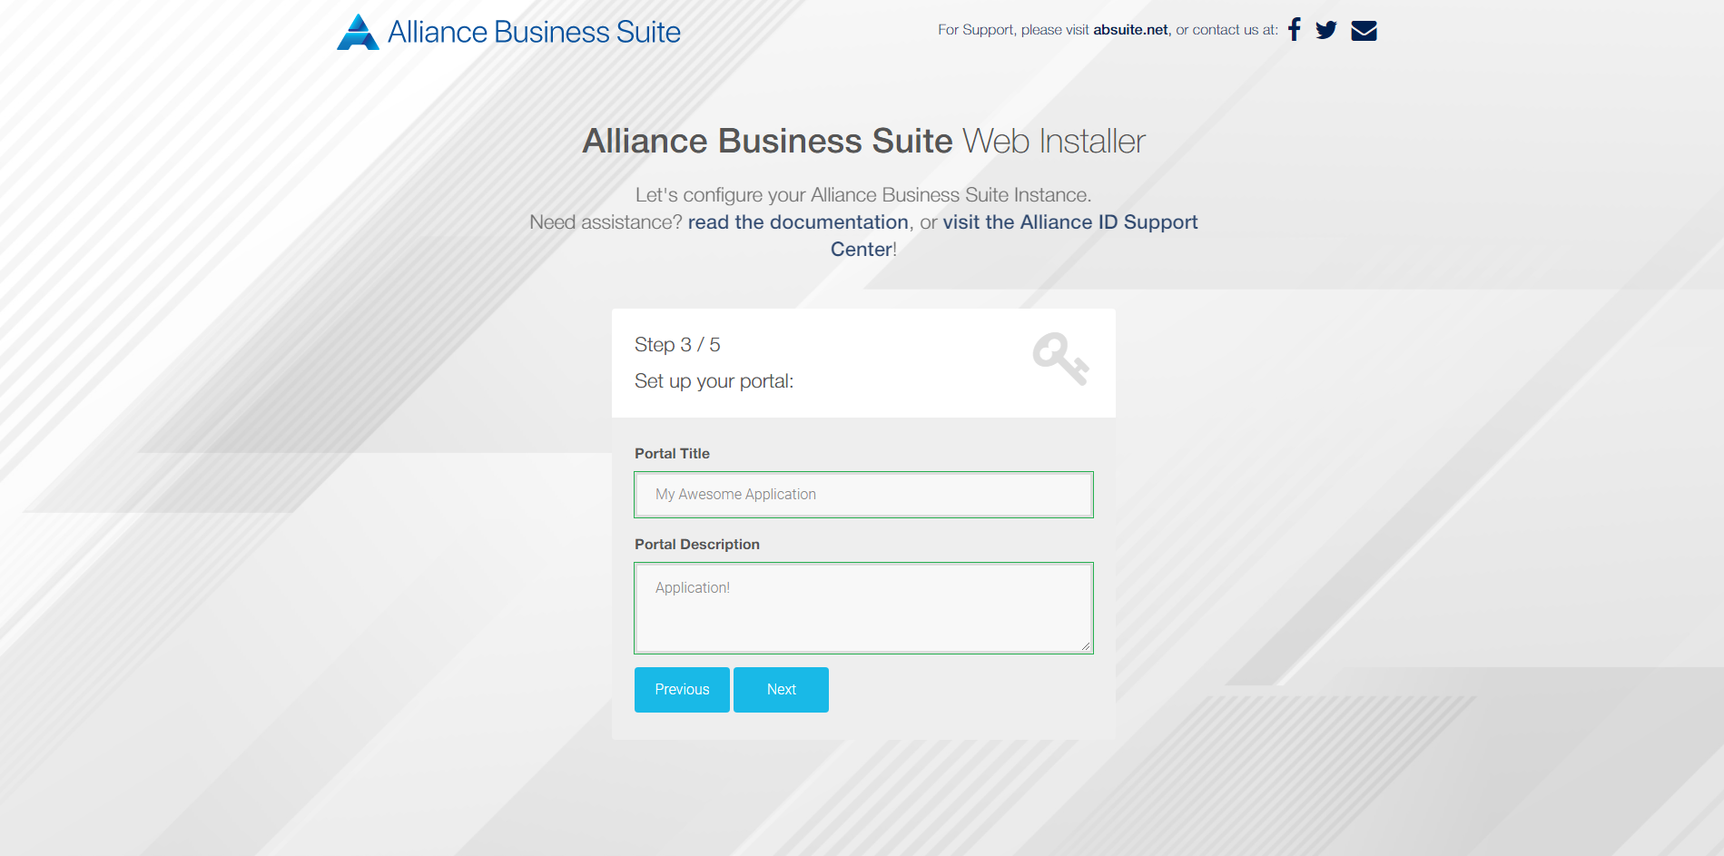Visit the Alliance ID Support Center link
Viewport: 1724px width, 856px height.
pos(1014,236)
